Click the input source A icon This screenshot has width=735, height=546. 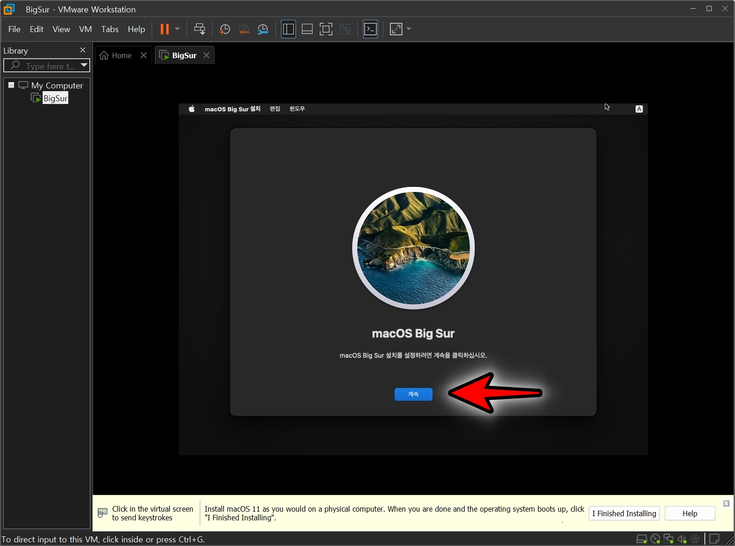click(639, 109)
